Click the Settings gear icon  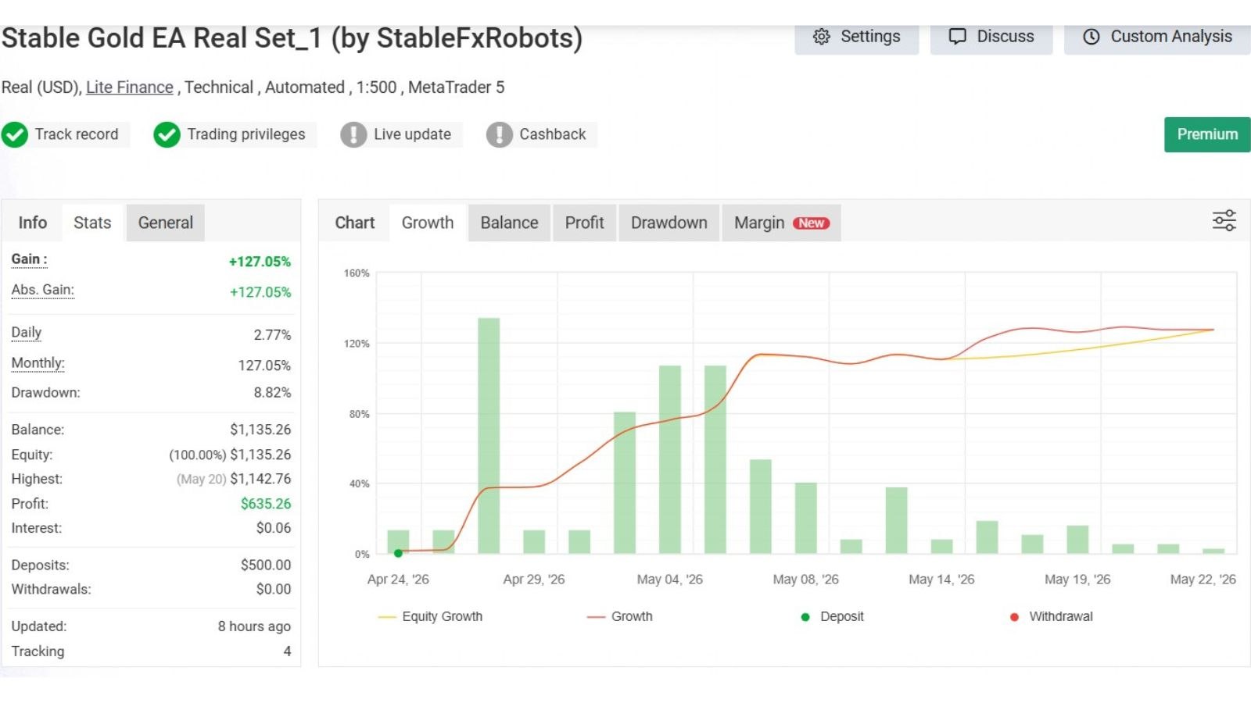pos(821,37)
